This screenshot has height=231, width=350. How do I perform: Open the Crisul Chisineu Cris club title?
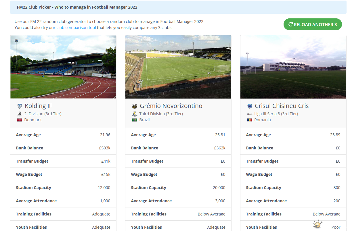click(282, 106)
